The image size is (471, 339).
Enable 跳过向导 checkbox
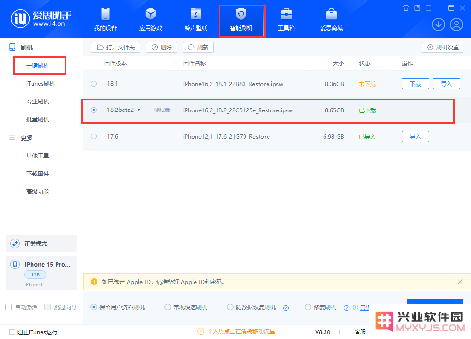(x=48, y=307)
